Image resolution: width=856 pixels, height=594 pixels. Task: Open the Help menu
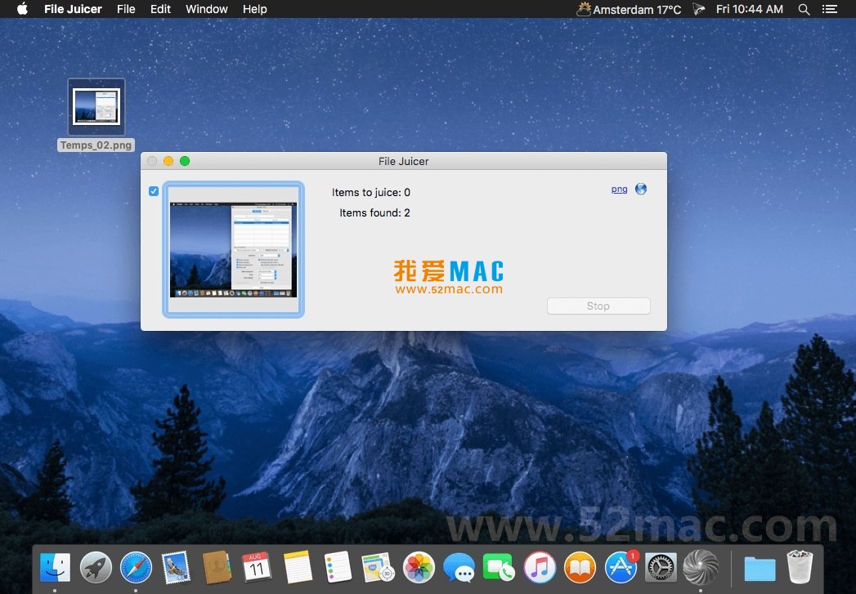coord(254,9)
